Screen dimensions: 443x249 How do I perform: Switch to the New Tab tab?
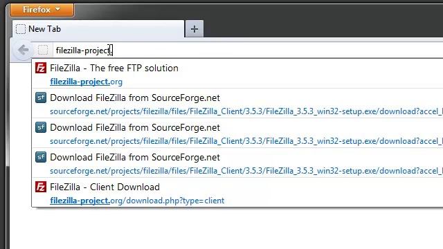[x=98, y=29]
